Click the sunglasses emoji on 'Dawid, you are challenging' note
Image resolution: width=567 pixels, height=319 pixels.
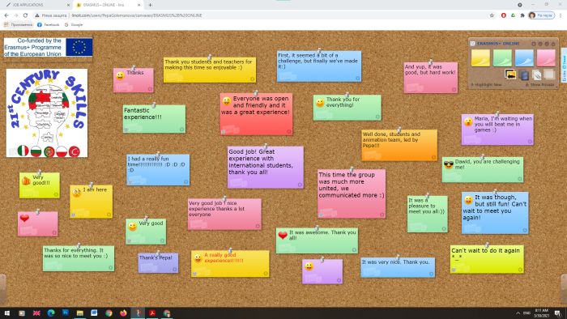click(x=449, y=164)
